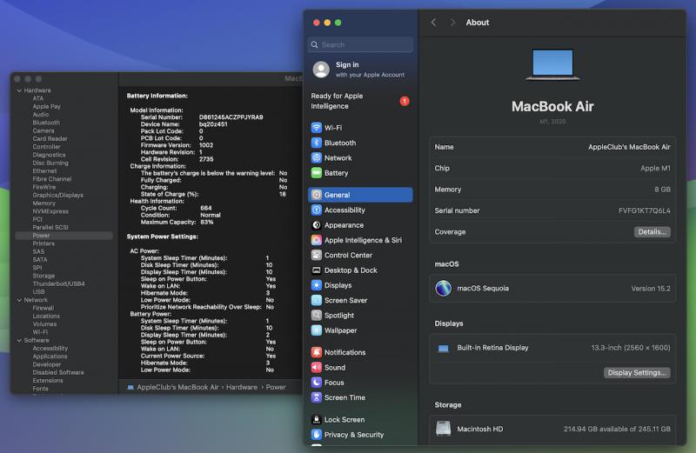Image resolution: width=696 pixels, height=453 pixels.
Task: Select Firewall under Network
Action: (x=43, y=308)
